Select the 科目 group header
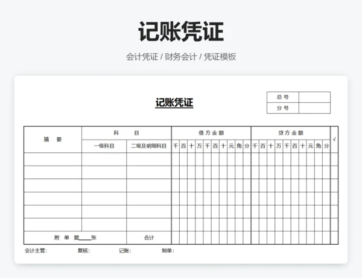 (126, 133)
